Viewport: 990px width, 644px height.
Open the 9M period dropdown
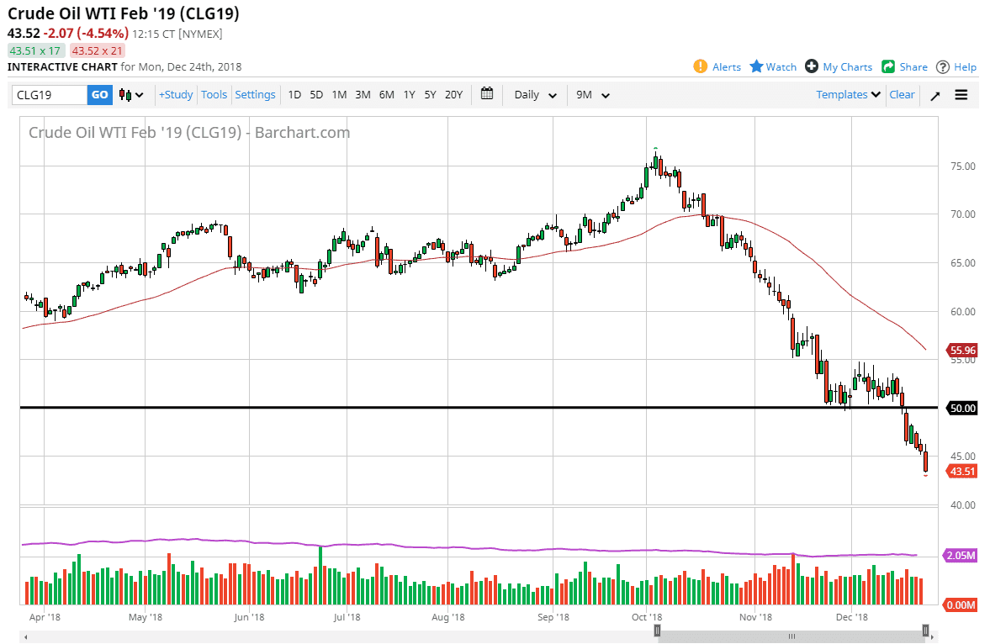pyautogui.click(x=593, y=95)
